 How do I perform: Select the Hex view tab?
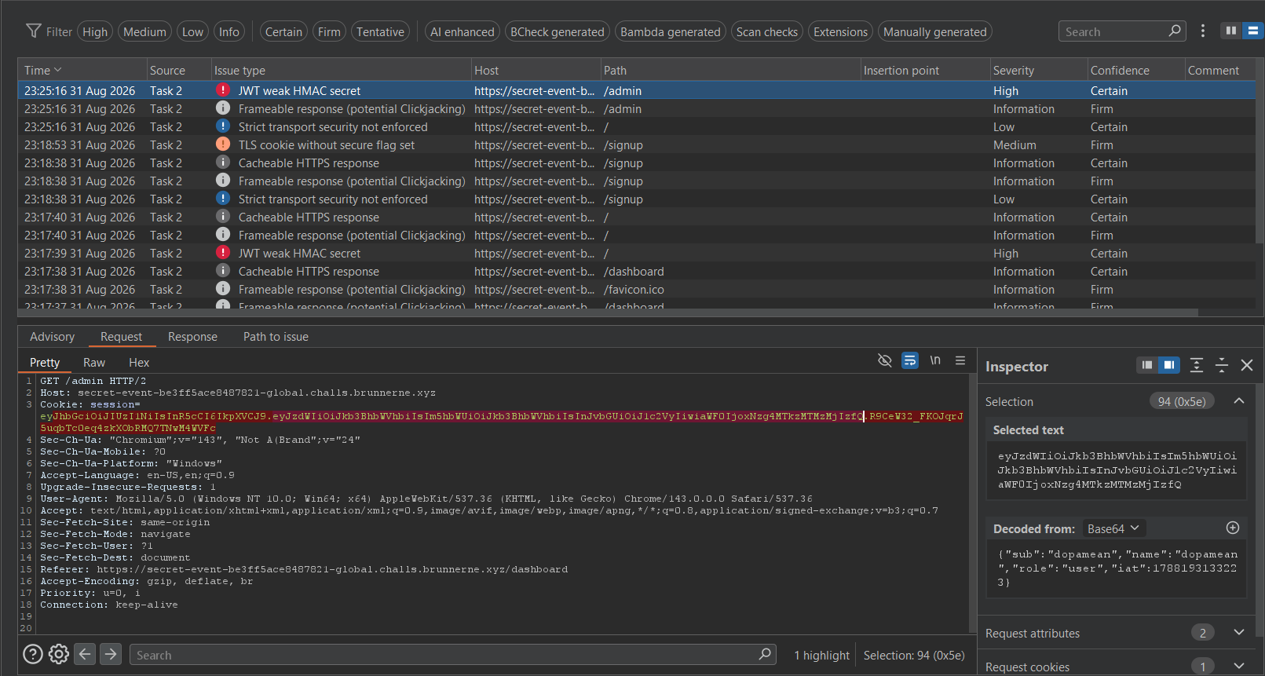139,363
